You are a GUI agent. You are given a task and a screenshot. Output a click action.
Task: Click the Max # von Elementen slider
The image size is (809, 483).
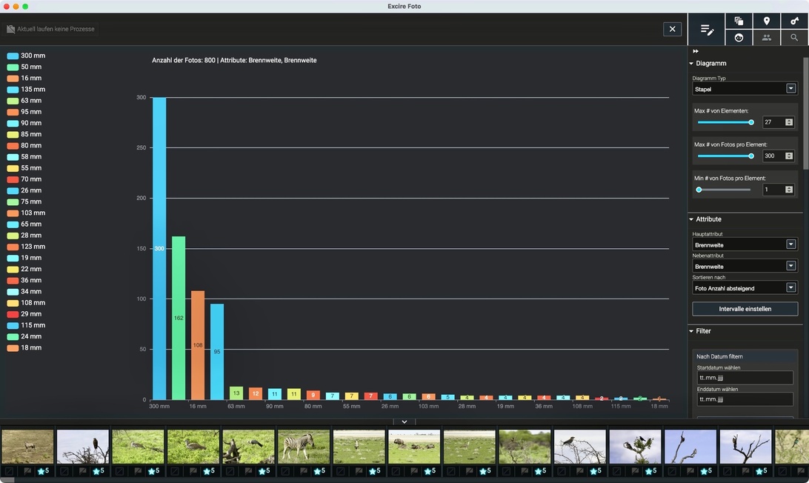coord(725,122)
